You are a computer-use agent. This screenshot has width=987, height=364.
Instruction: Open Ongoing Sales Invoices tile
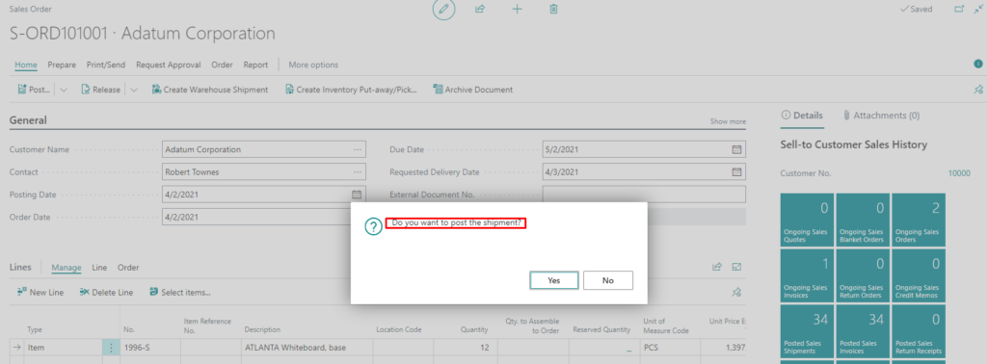coord(807,275)
